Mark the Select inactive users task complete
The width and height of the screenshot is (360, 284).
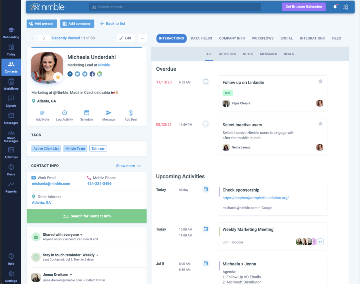[206, 124]
